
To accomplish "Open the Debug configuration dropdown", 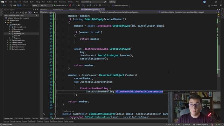I will coord(36,6).
